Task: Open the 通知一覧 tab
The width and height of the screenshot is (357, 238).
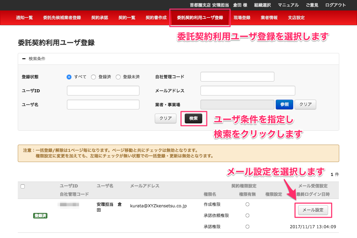Action: (x=24, y=18)
